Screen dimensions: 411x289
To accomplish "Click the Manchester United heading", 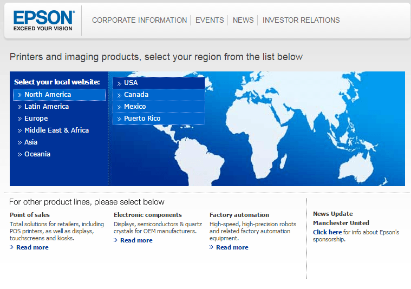I will (341, 223).
